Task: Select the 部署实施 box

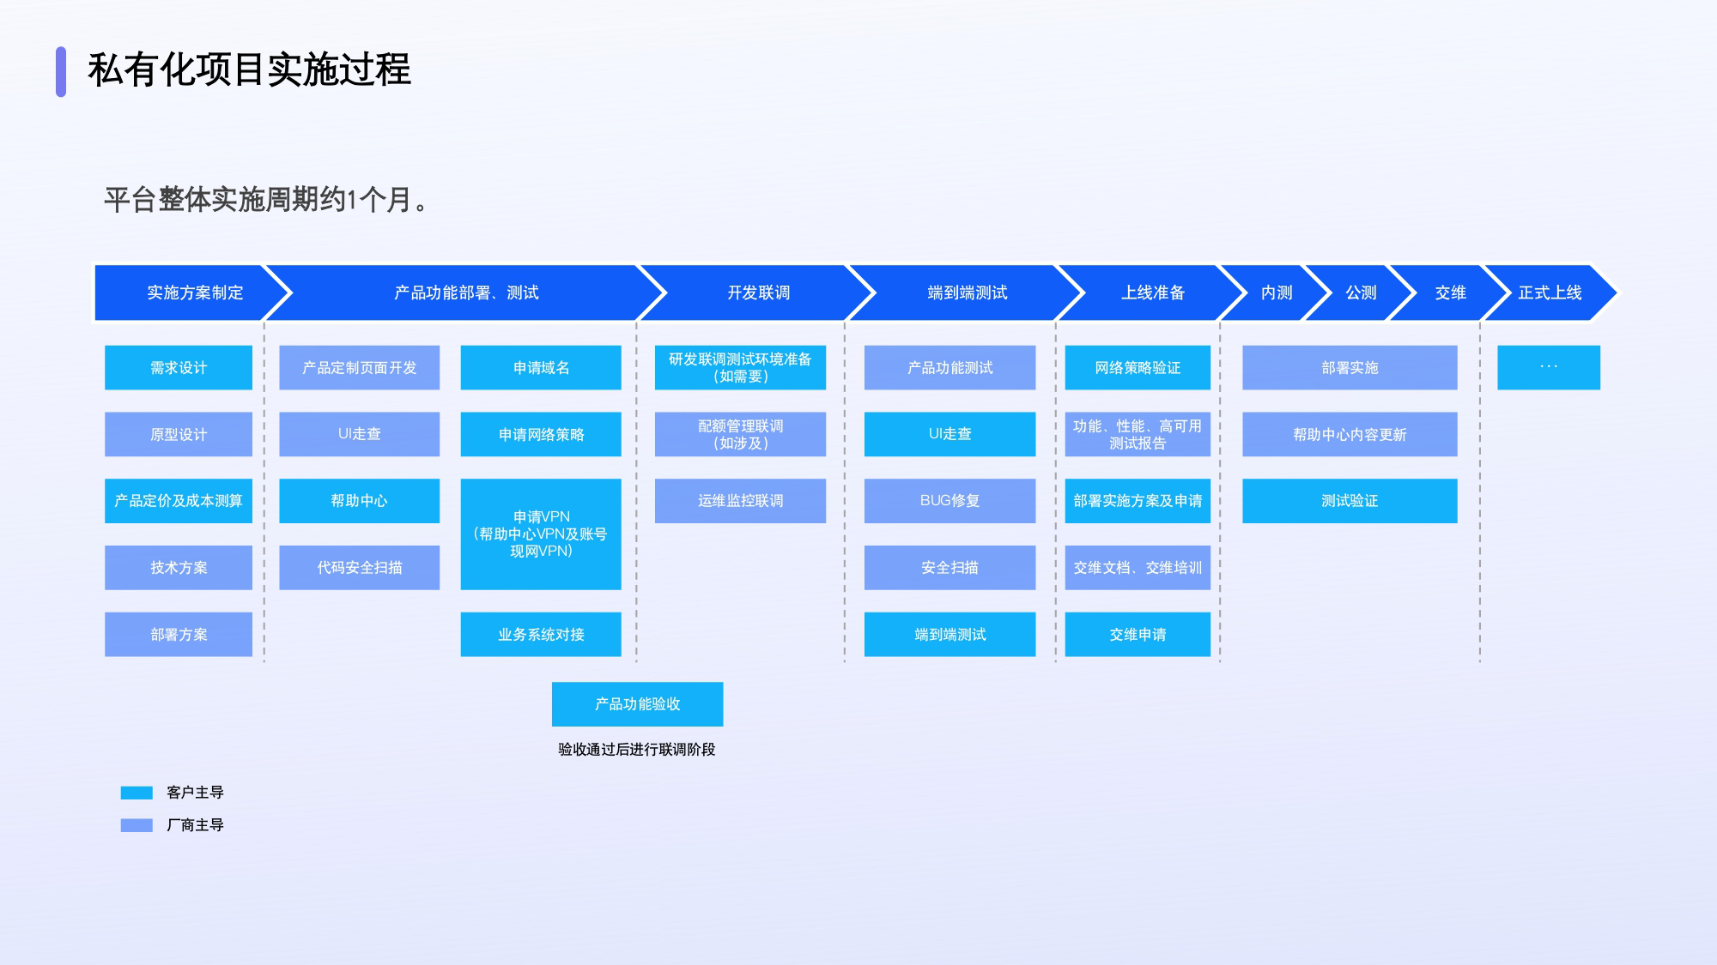Action: 1350,368
